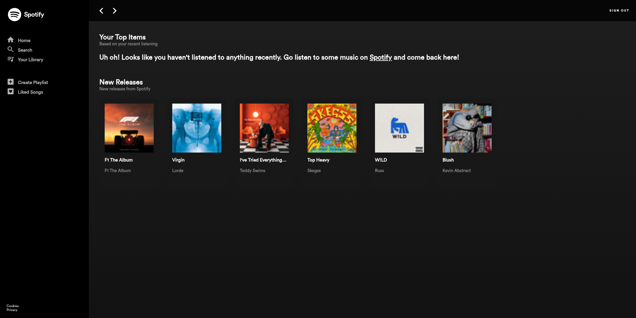Open Home in the sidebar
This screenshot has width=636, height=318.
coord(24,40)
